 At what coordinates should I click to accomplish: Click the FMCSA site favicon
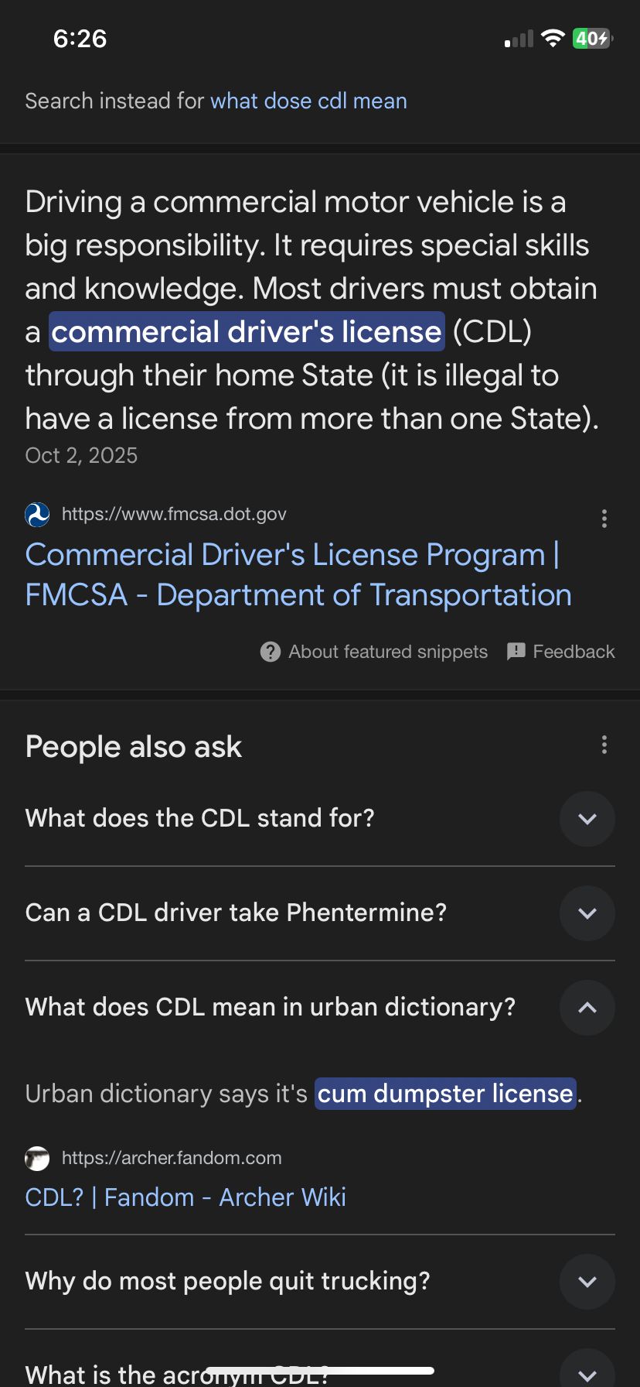tap(37, 515)
